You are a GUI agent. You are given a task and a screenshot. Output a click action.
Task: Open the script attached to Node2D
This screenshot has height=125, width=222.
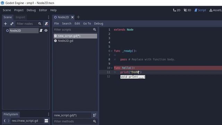click(41, 31)
